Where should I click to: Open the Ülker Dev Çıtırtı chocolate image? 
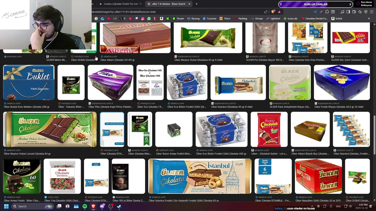click(x=350, y=38)
